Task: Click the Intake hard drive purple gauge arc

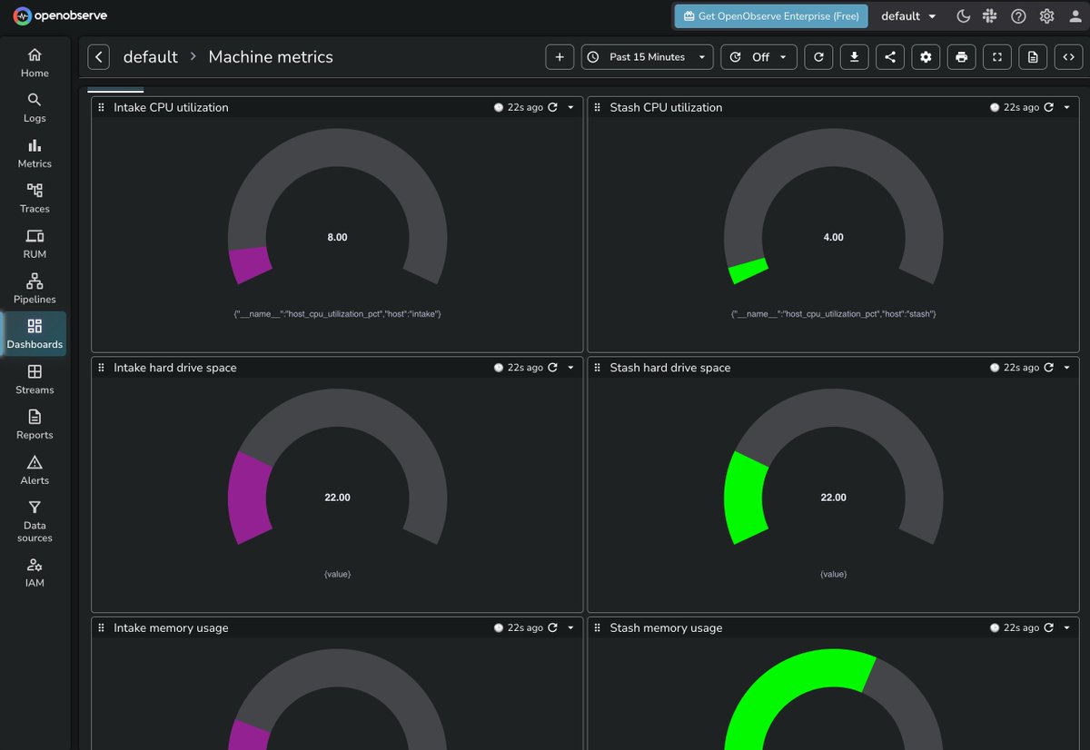Action: (248, 497)
